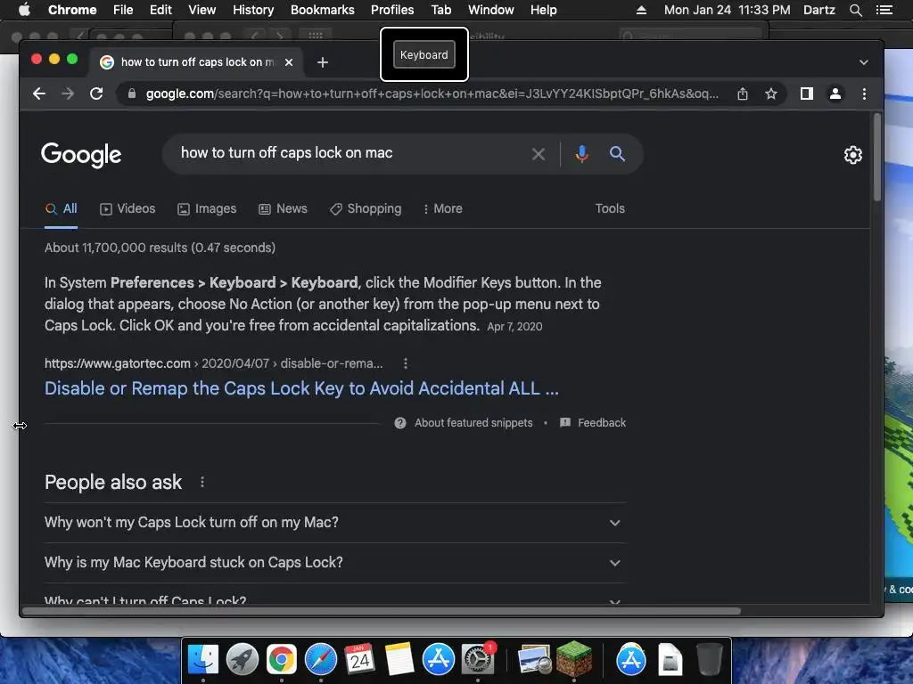The height and width of the screenshot is (684, 913).
Task: Open System Preferences in the Dock
Action: click(x=478, y=660)
